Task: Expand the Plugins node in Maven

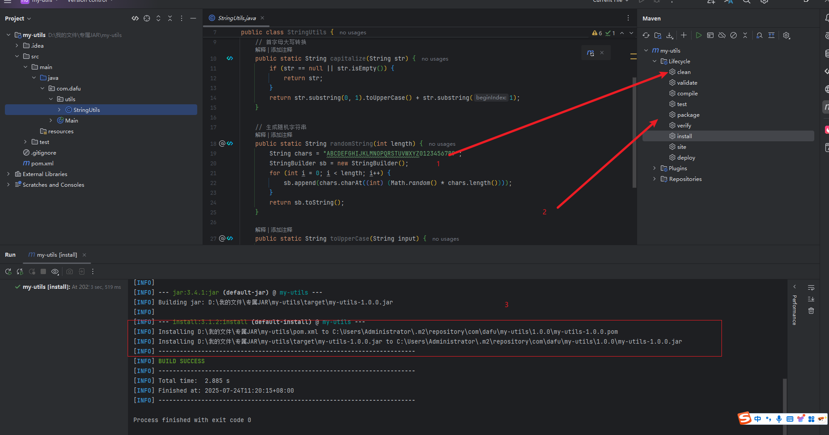Action: (655, 168)
